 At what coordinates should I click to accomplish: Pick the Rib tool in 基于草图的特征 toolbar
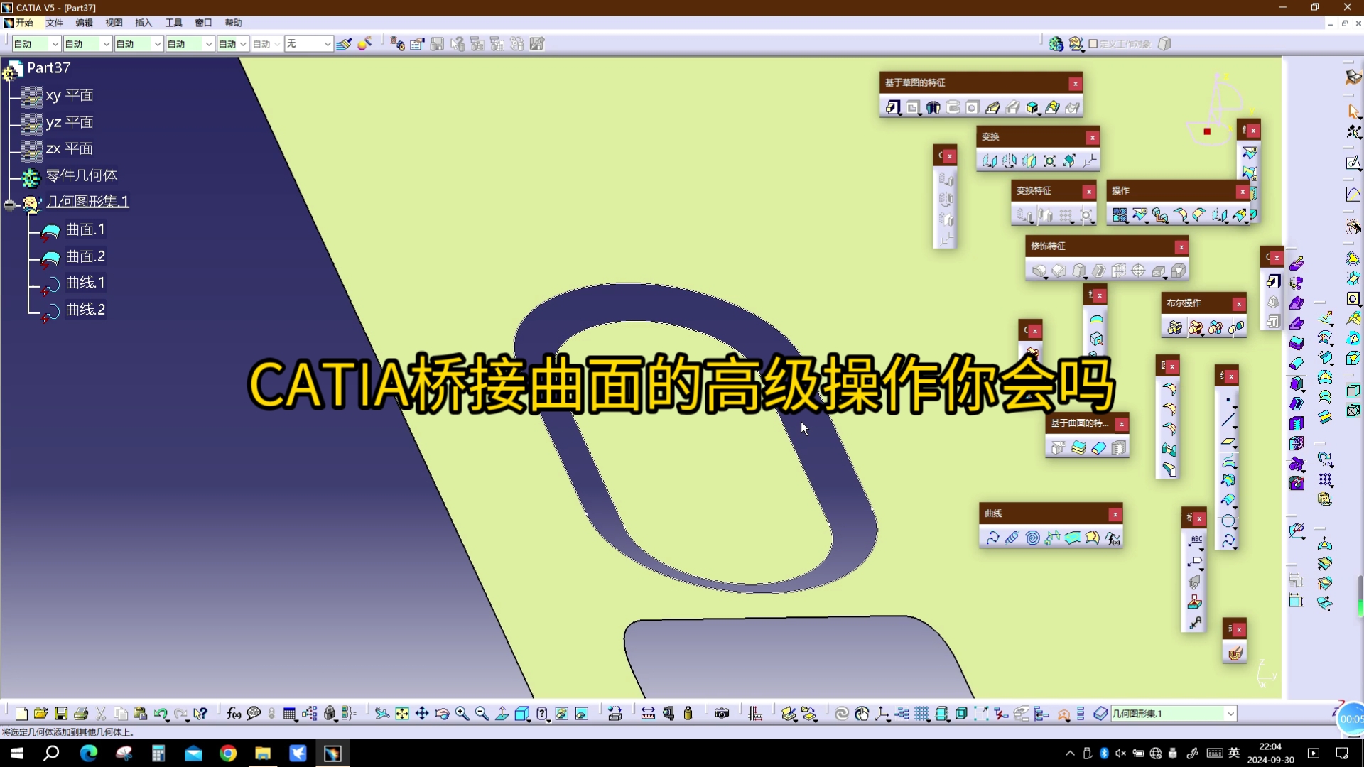[x=992, y=107]
